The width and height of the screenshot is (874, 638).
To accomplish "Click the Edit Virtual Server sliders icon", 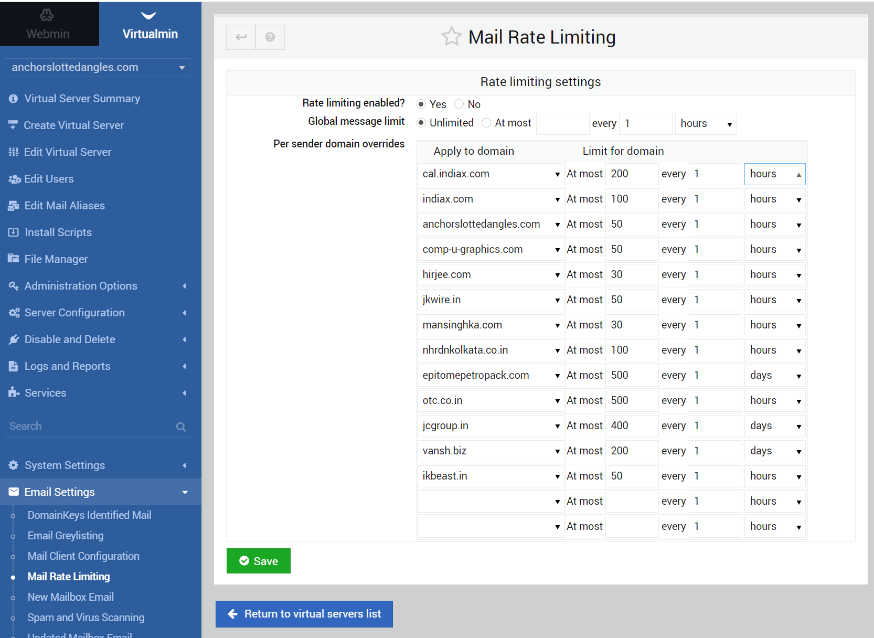I will tap(14, 152).
